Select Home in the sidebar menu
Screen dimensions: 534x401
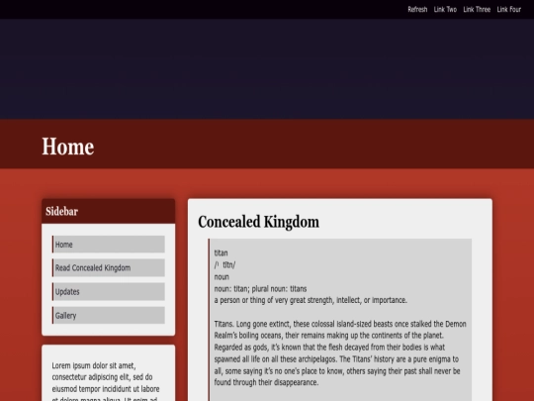(109, 245)
